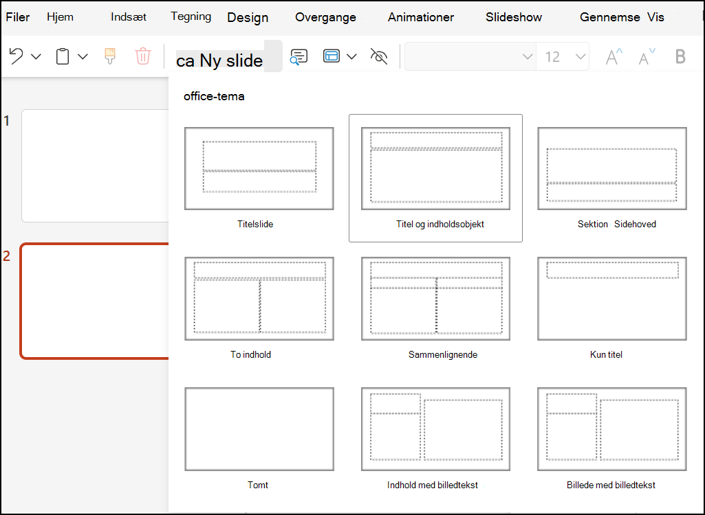
Task: Click the slide Layout icon
Action: 332,56
